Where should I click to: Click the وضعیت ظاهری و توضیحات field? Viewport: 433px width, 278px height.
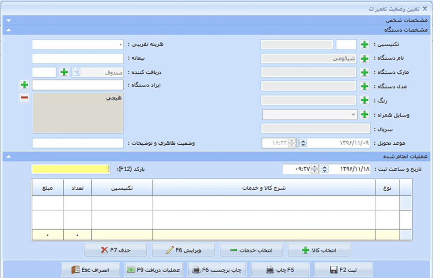pos(78,143)
